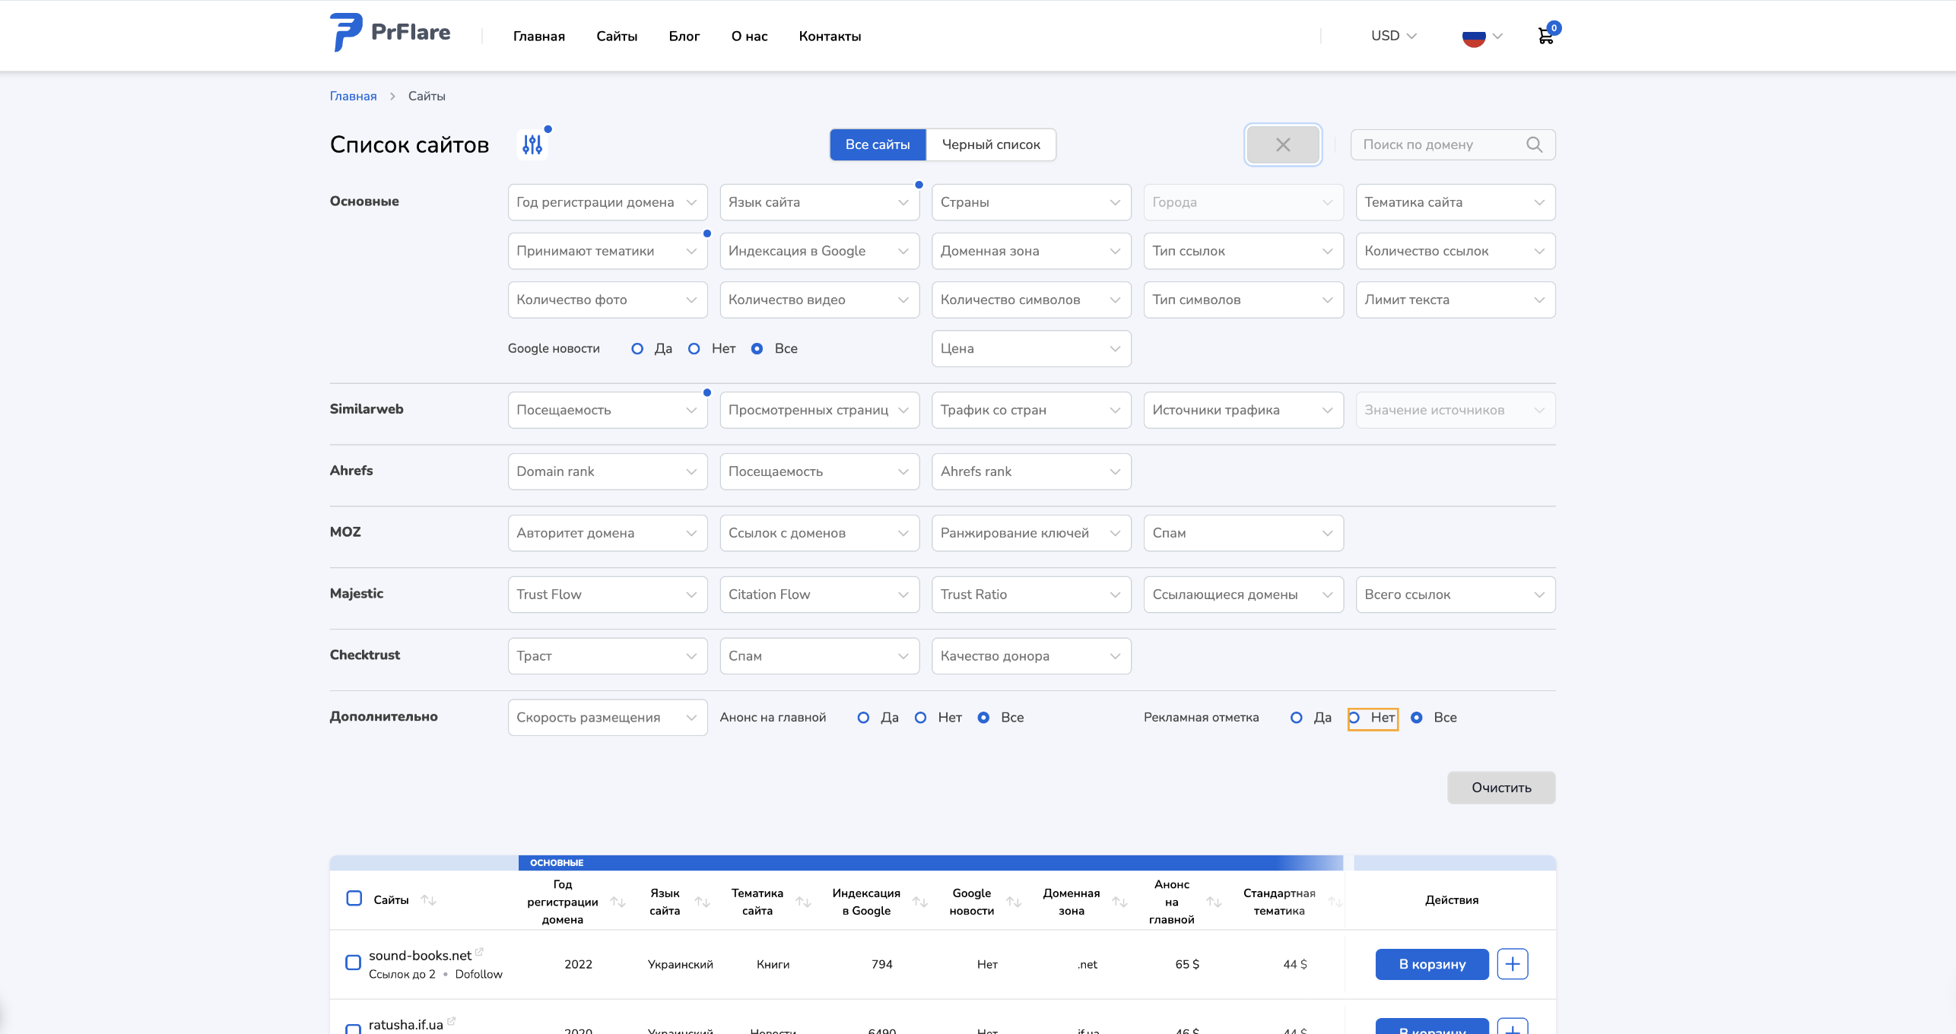Expand Качество донора dropdown
1956x1034 pixels.
(1031, 656)
